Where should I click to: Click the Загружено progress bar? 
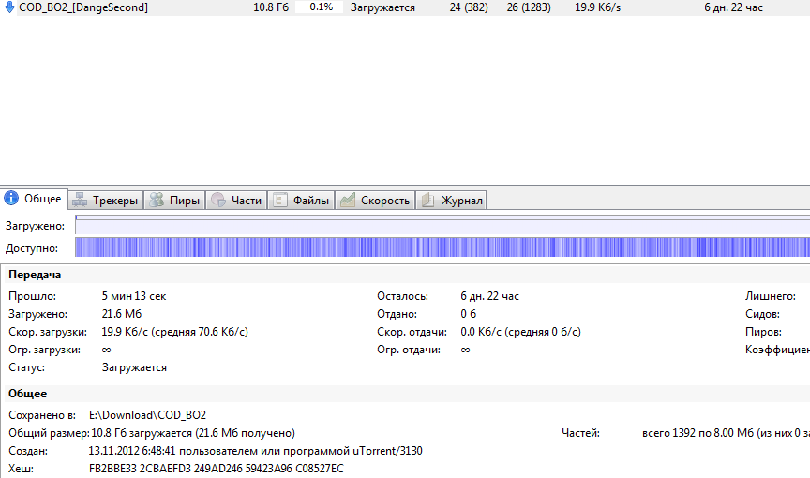click(x=442, y=226)
